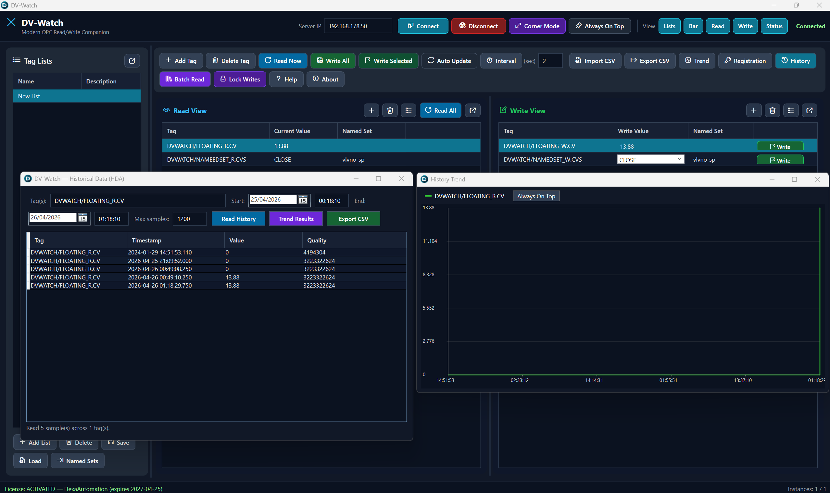Click the Interval button
The width and height of the screenshot is (830, 493).
(501, 61)
